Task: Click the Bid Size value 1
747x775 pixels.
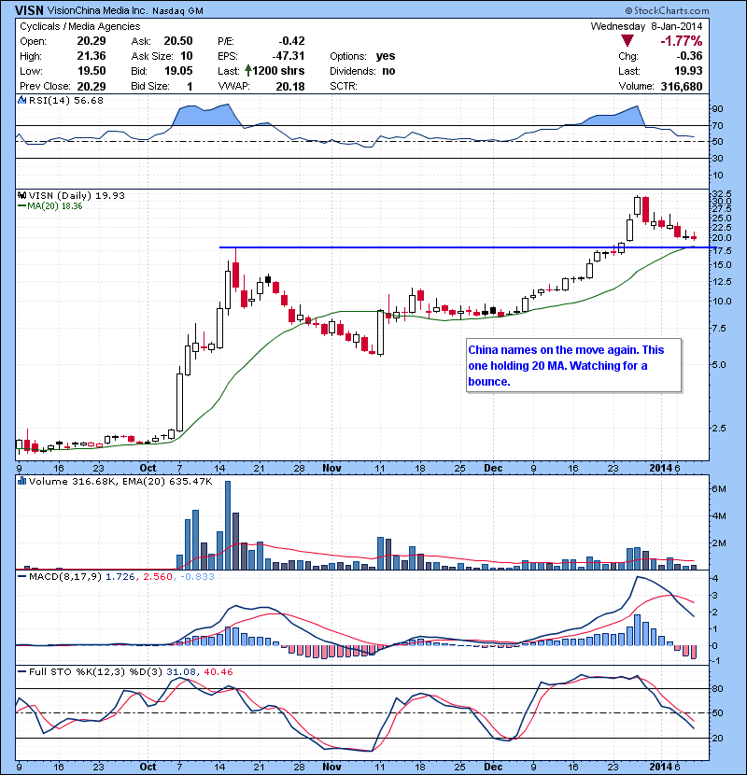Action: coord(190,86)
